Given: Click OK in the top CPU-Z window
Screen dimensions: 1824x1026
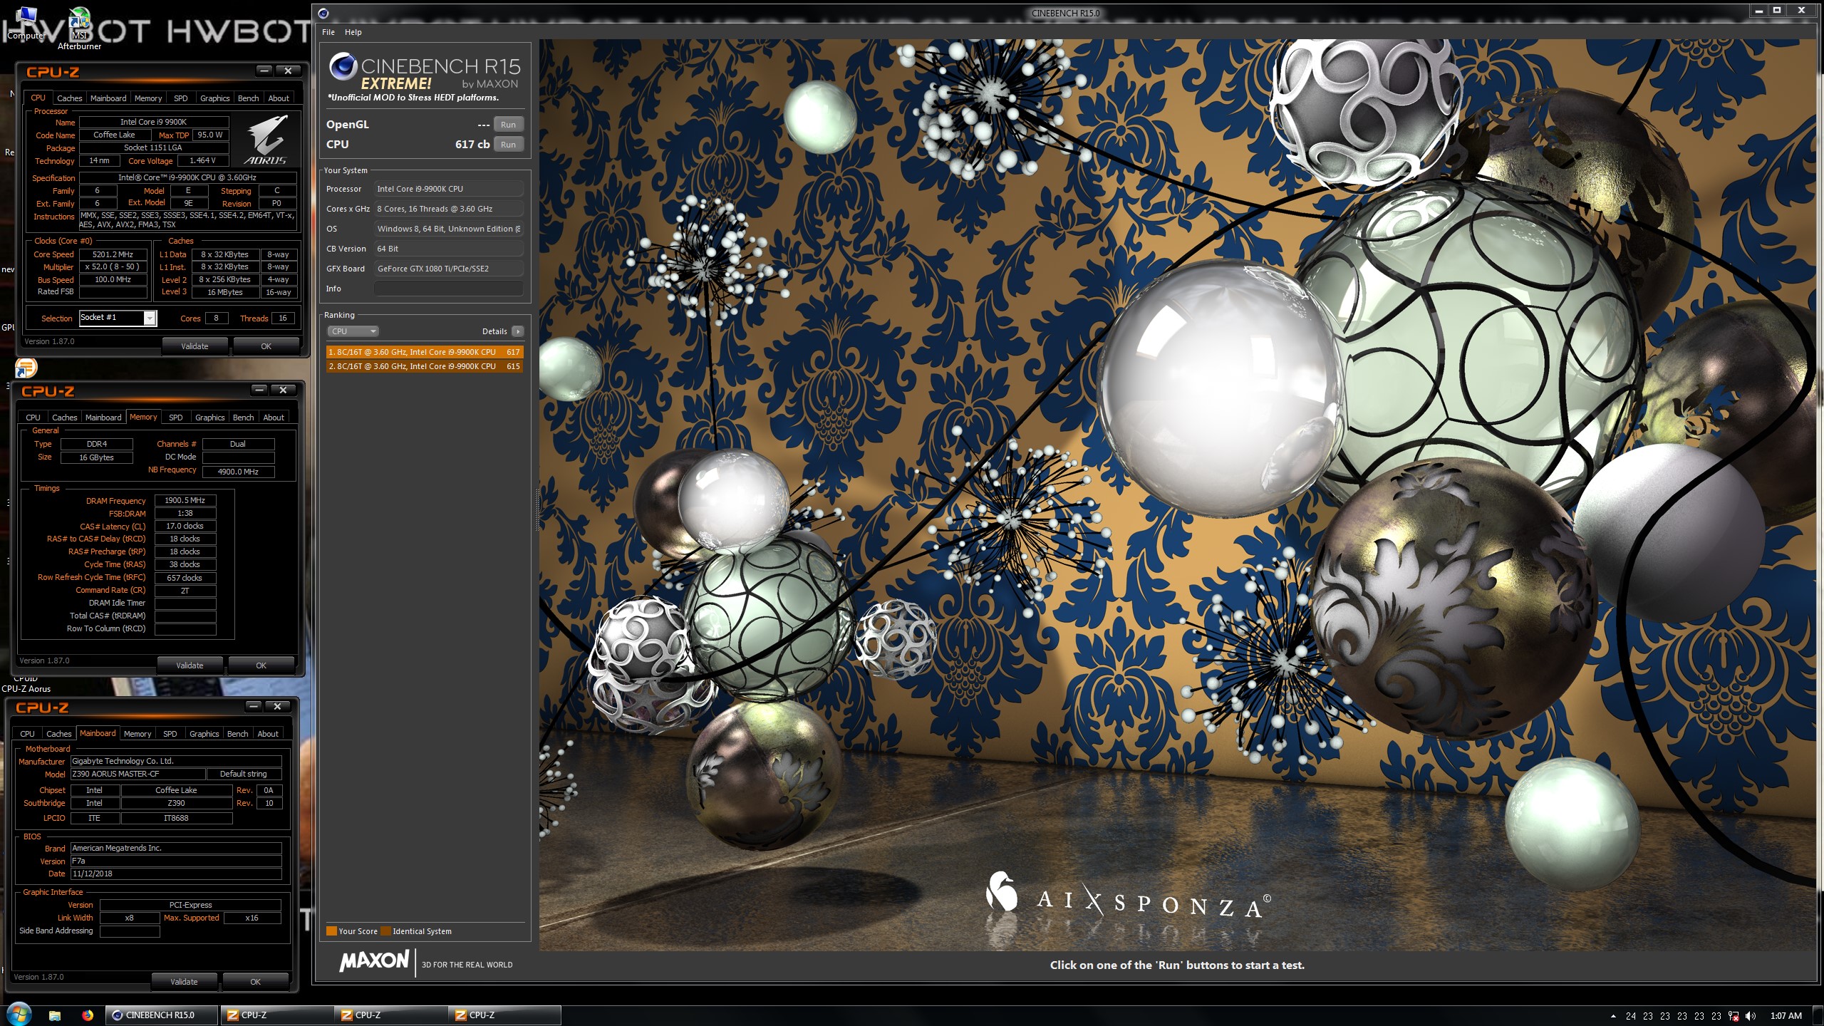Looking at the screenshot, I should 266,346.
